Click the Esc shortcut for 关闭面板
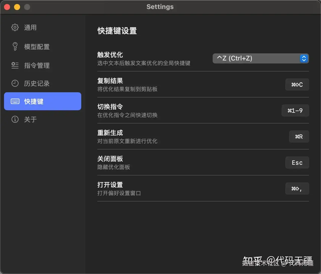Image resolution: width=321 pixels, height=274 pixels. coord(297,162)
